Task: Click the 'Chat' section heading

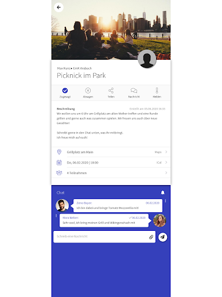Action: [61, 193]
